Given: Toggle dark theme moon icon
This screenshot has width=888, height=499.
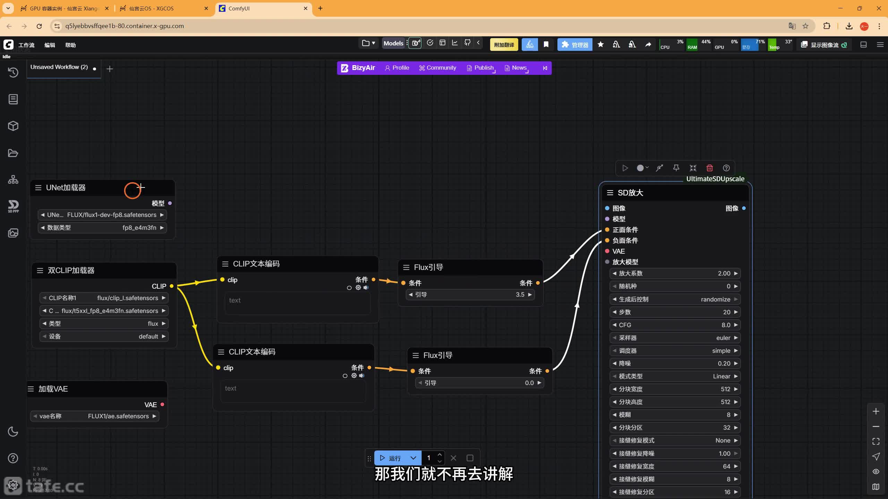Looking at the screenshot, I should pos(13,431).
